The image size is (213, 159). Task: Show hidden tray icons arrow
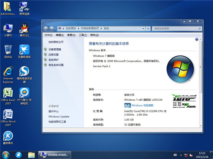click(x=181, y=155)
